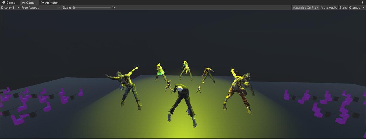This screenshot has width=366, height=139.
Task: Click the Scale slider handle
Action: coord(74,7)
